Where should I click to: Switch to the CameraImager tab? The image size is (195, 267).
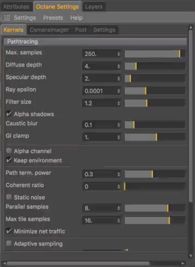click(49, 30)
